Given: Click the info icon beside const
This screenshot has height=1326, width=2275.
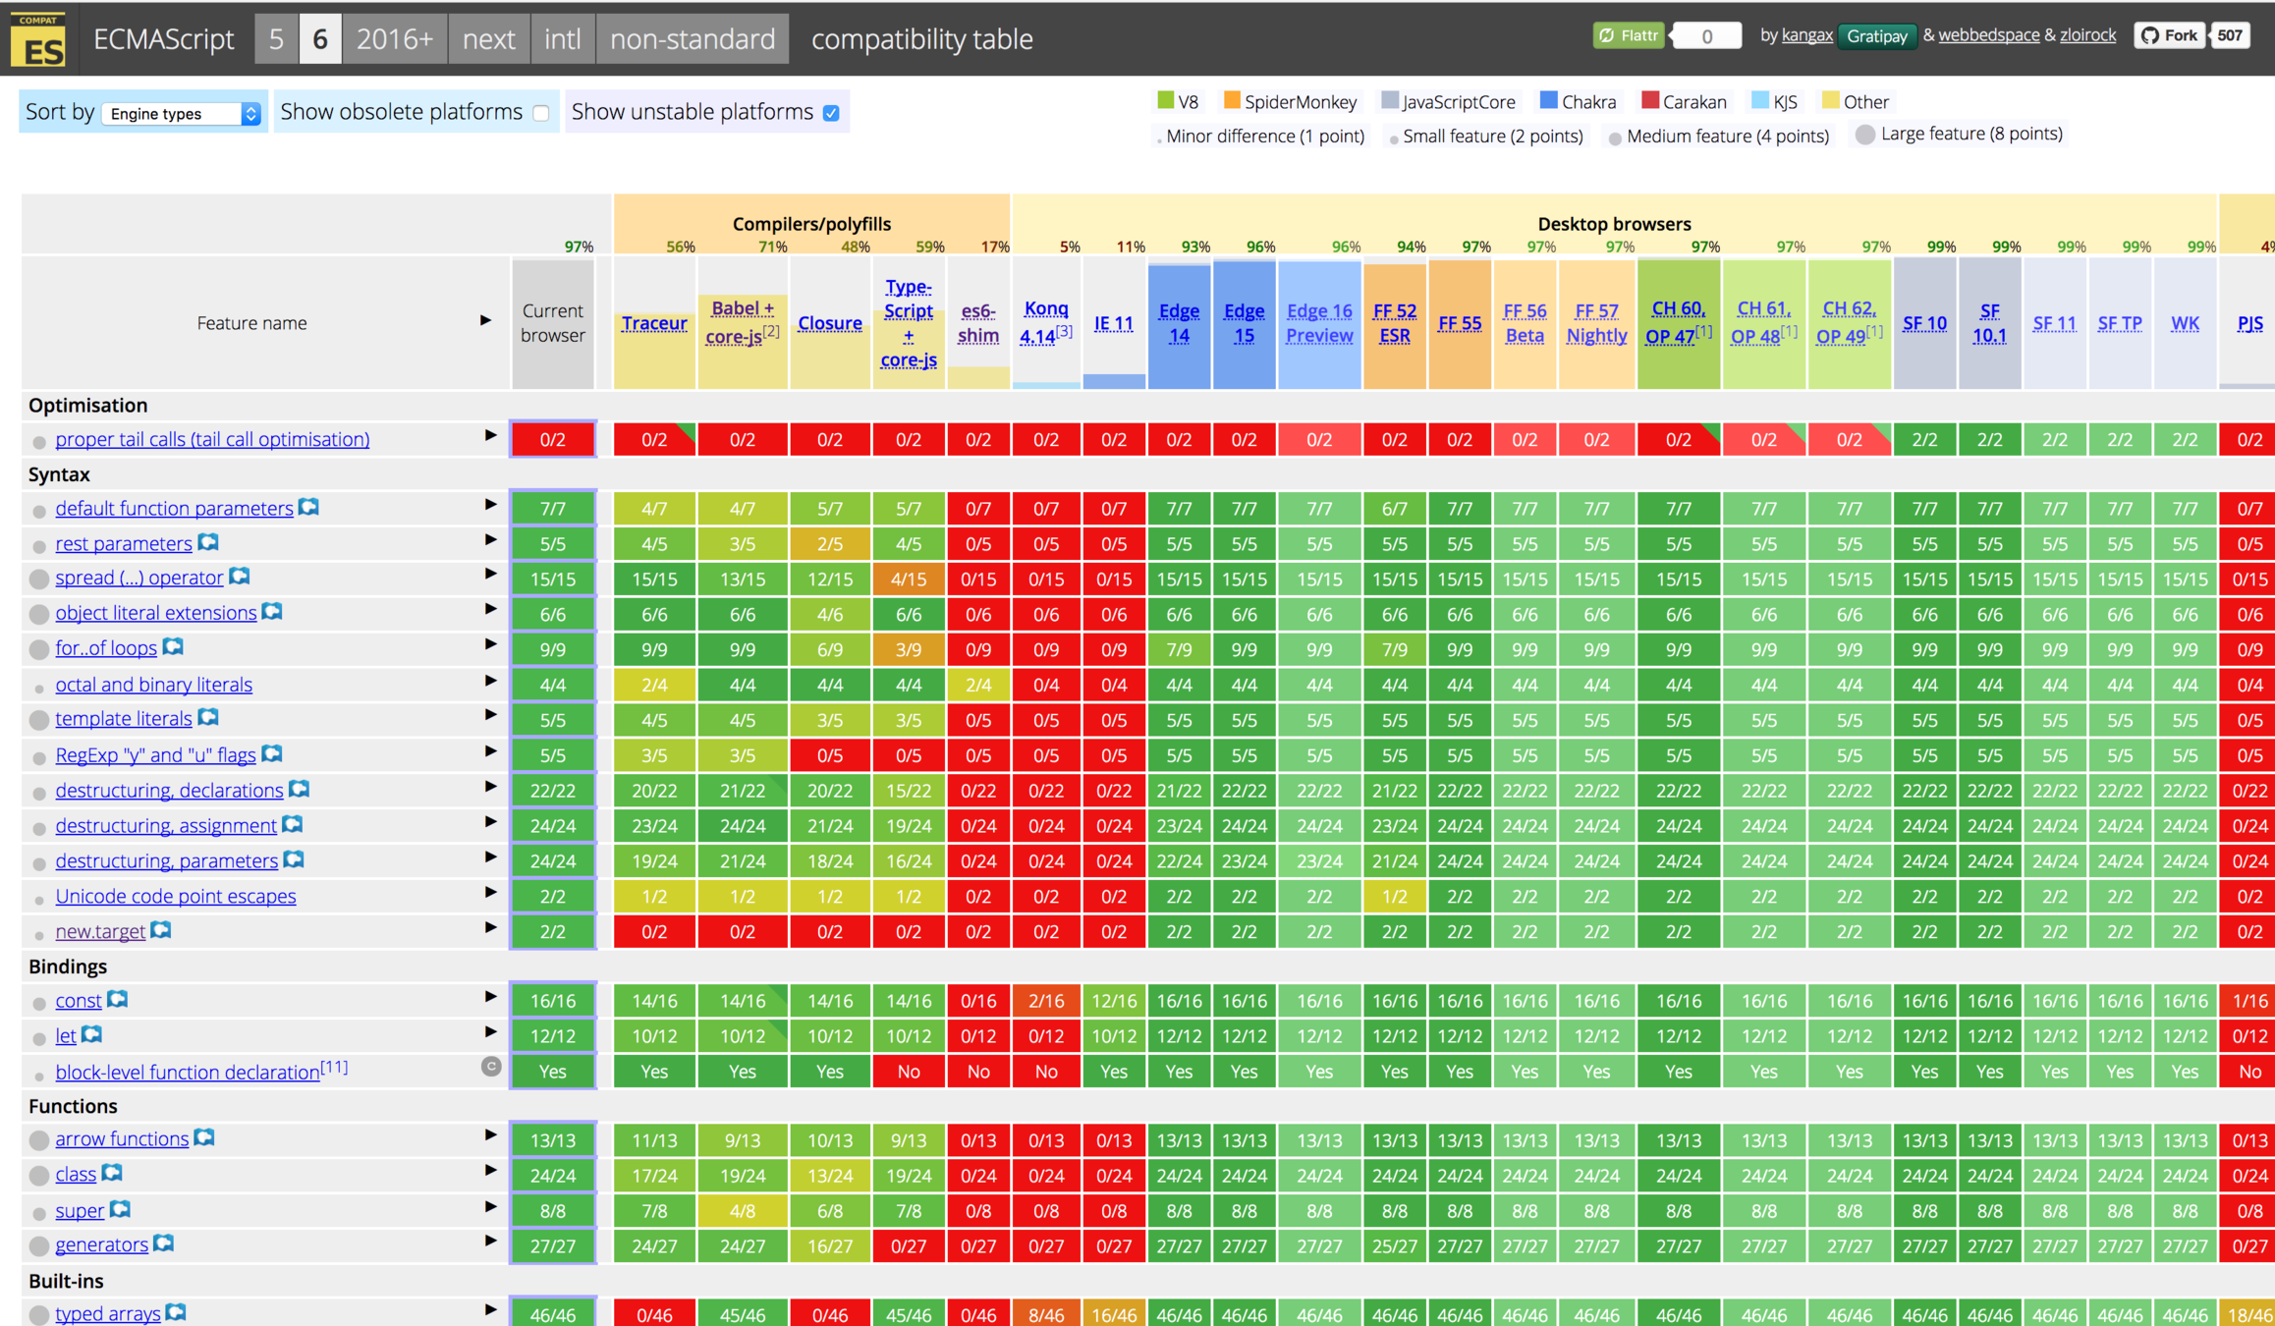Looking at the screenshot, I should (x=118, y=999).
